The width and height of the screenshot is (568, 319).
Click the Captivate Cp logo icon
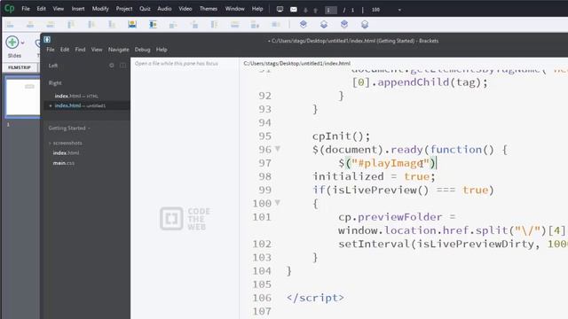(x=9, y=8)
